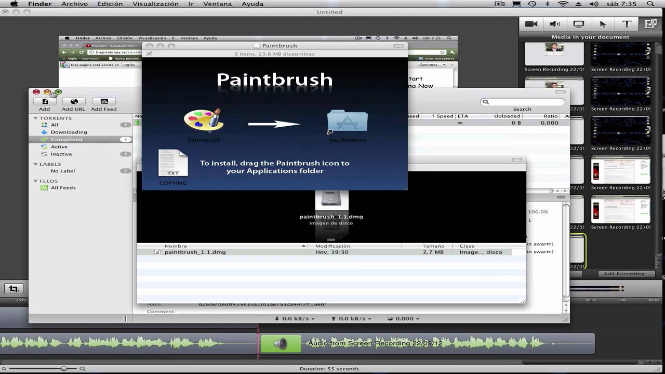Toggle the toolbar pill button on the Paintbrush window
Viewport: 665px width, 374px height.
click(x=398, y=46)
